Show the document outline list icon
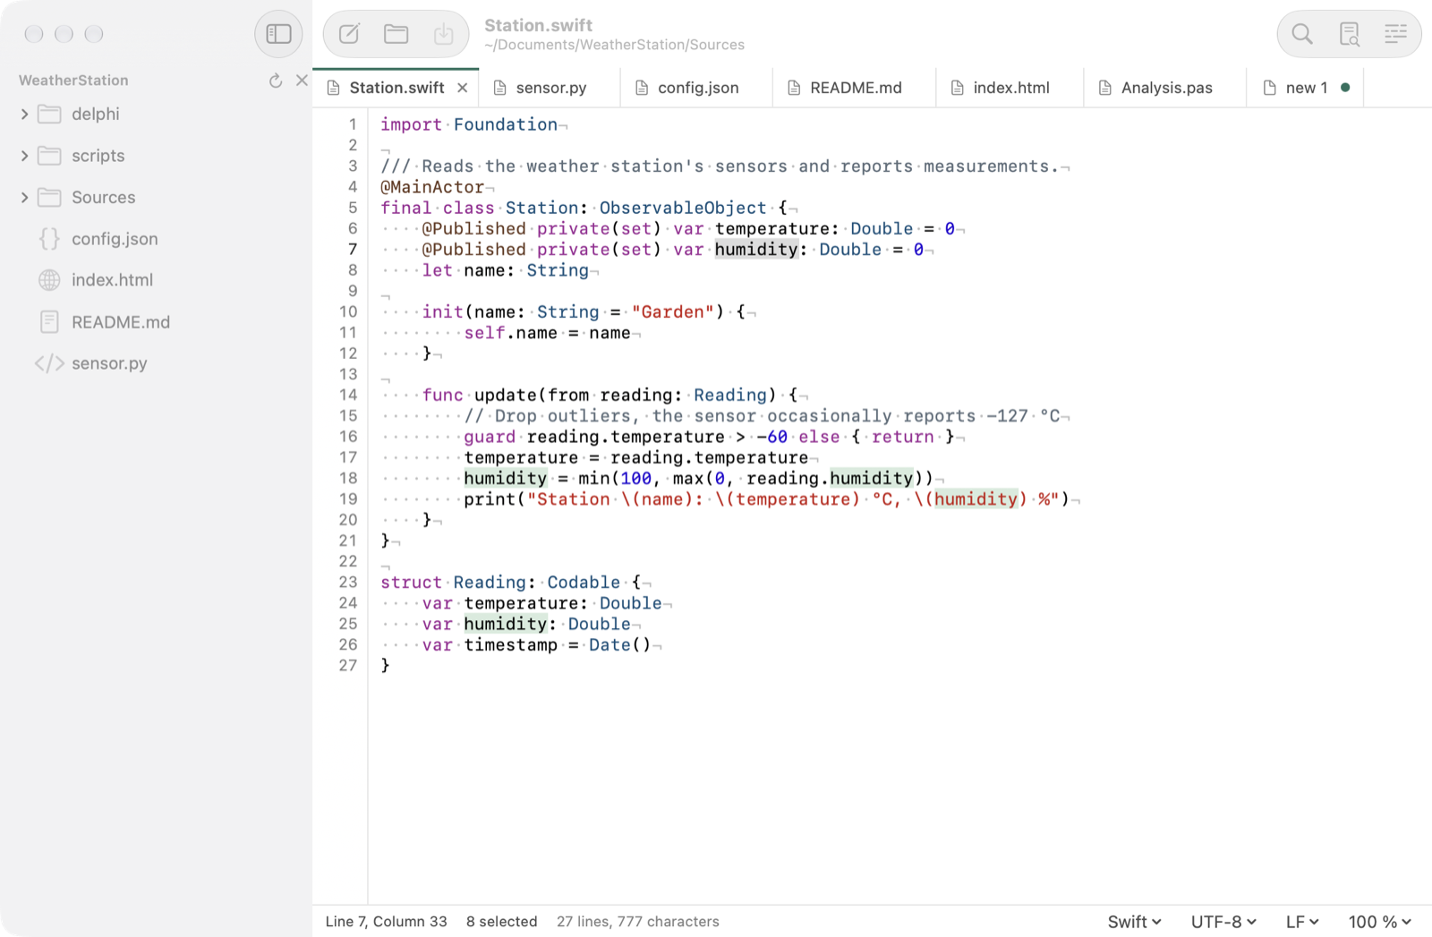Viewport: 1432px width, 937px height. (x=1395, y=34)
